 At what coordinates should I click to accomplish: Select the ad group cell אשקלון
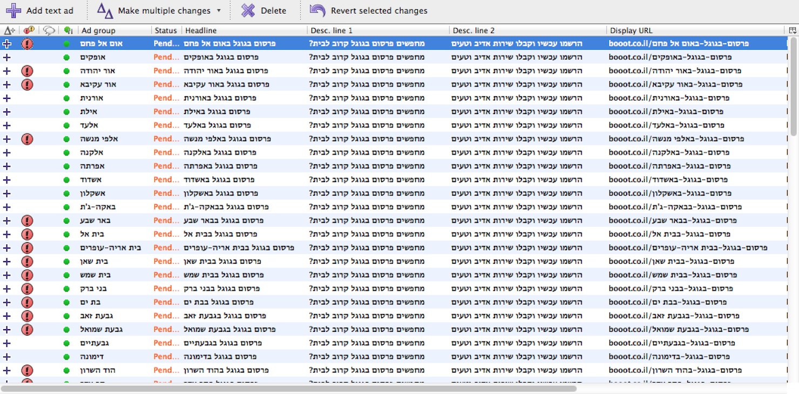(93, 193)
